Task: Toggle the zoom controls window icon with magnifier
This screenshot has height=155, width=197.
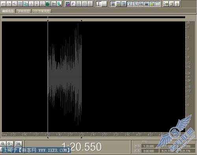Action: click(135, 4)
